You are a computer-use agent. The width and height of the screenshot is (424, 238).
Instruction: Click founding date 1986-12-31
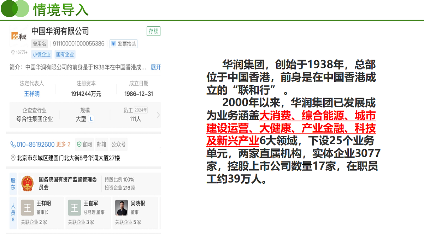(x=139, y=94)
